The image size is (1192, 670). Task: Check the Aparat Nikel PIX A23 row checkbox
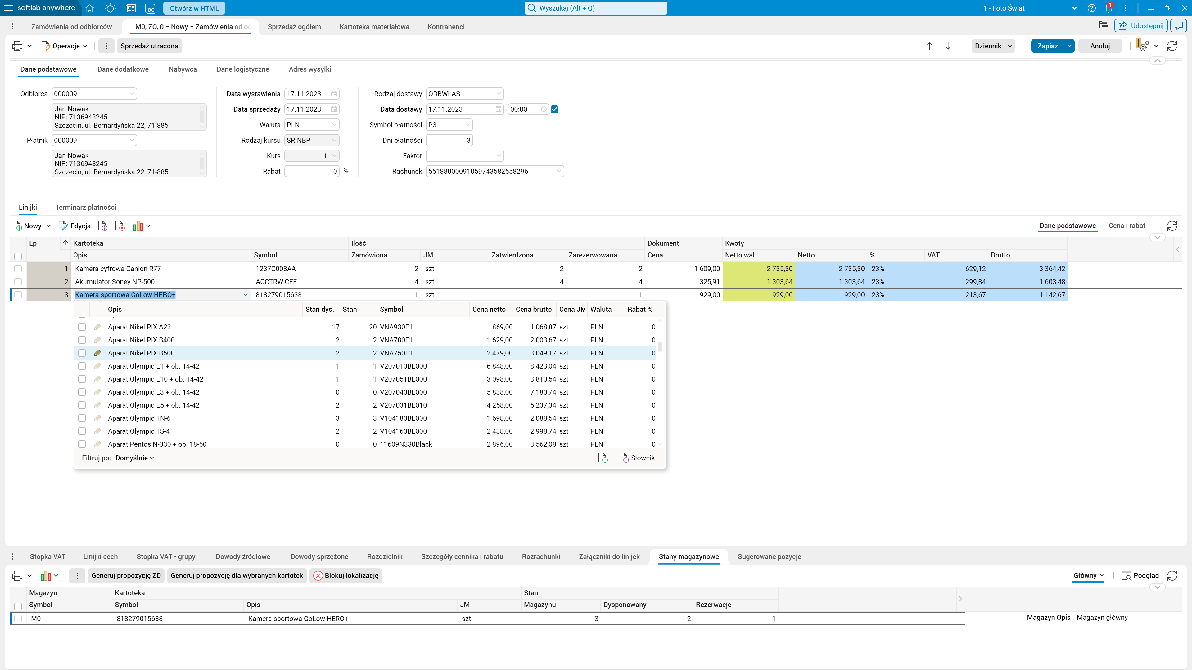[x=82, y=327]
